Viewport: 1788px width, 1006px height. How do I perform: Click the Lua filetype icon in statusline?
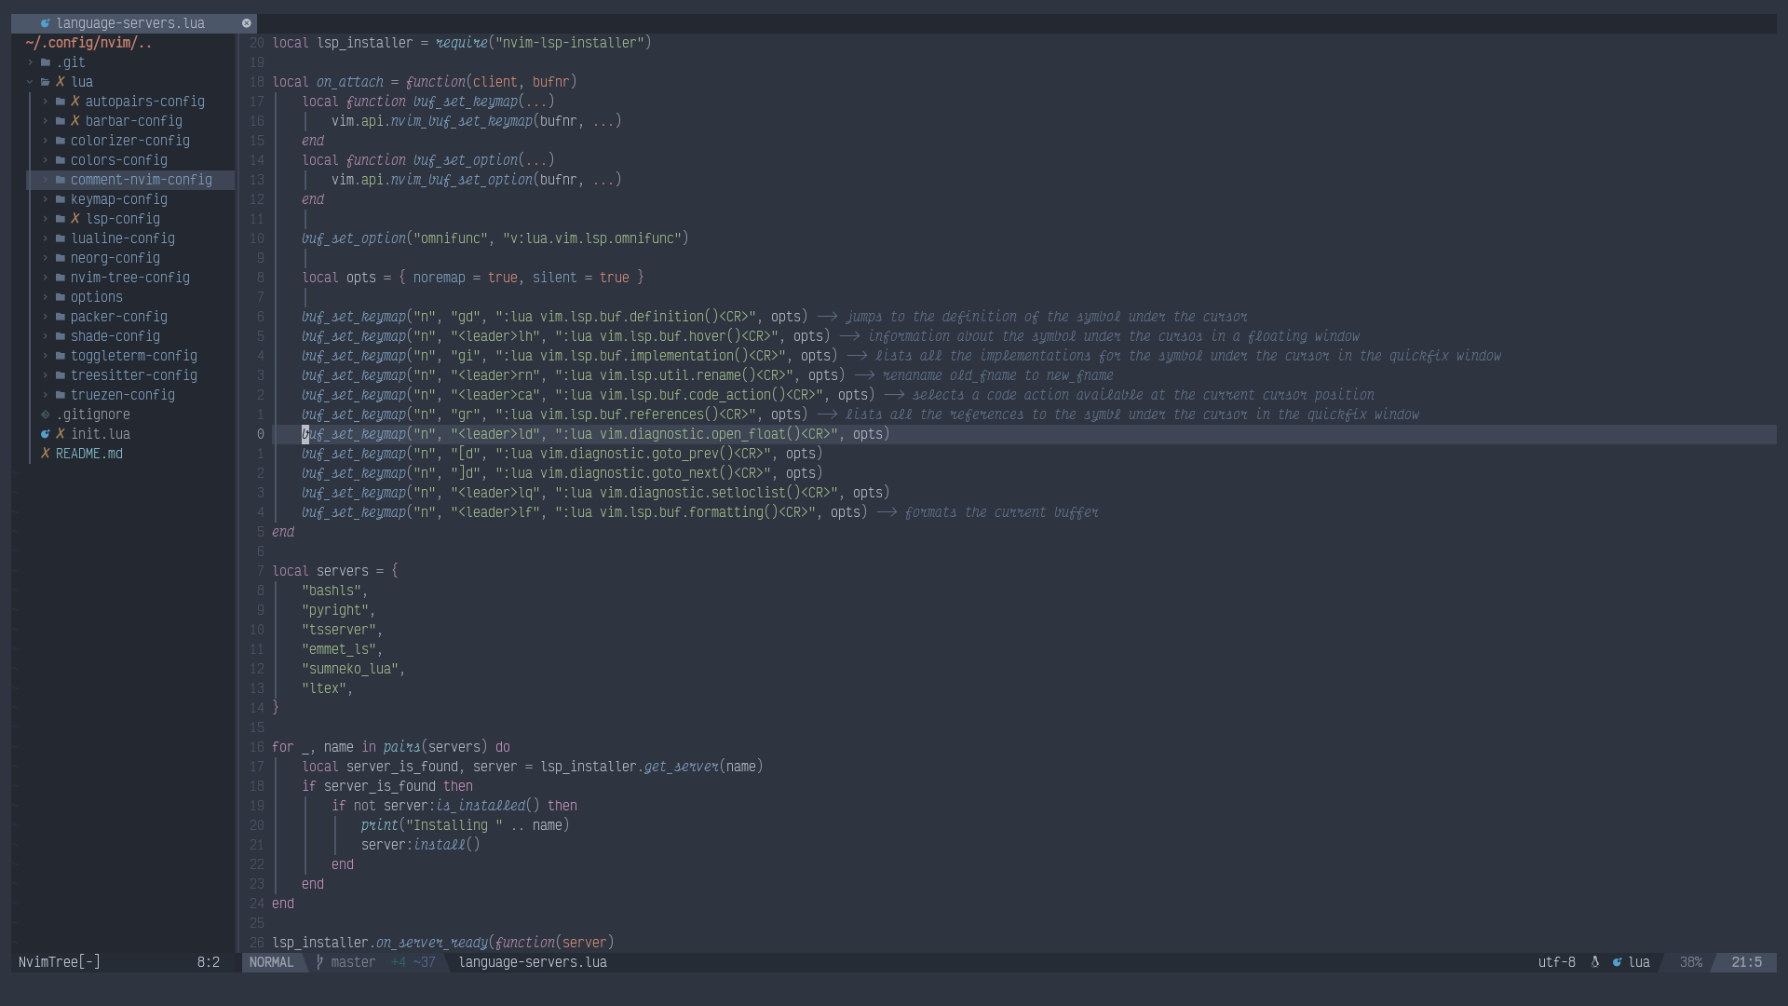[1617, 962]
